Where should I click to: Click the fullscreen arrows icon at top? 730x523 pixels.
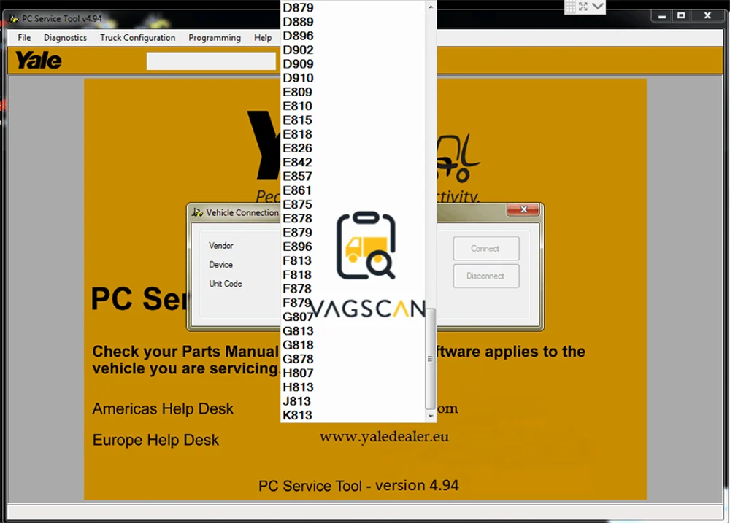pyautogui.click(x=583, y=7)
